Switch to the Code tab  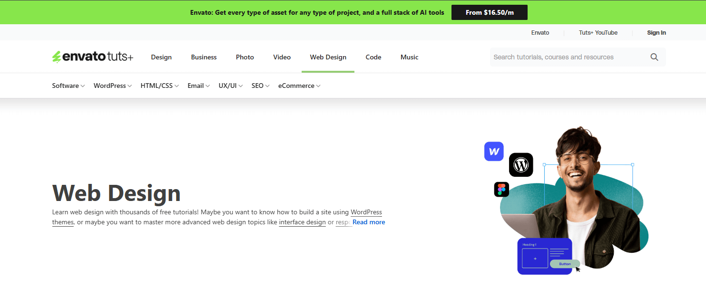[373, 57]
